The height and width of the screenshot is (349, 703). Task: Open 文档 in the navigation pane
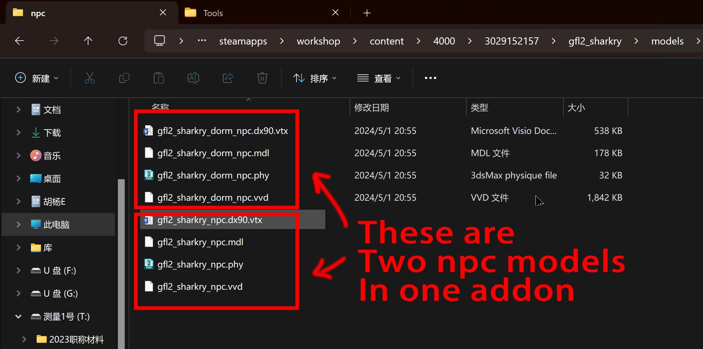tap(52, 110)
